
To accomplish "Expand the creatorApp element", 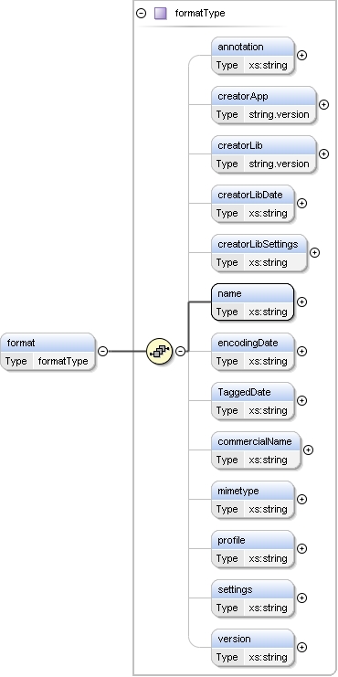I will point(323,104).
